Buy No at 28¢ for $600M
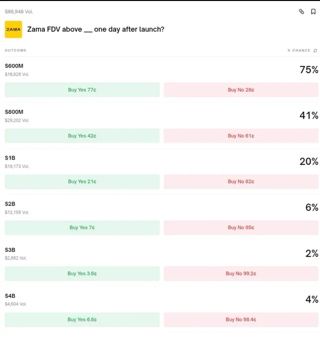Viewport: 320px width, 339px height. click(241, 90)
